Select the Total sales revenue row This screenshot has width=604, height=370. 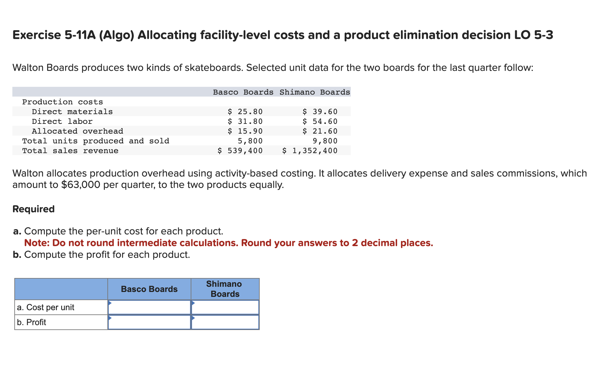tap(70, 151)
